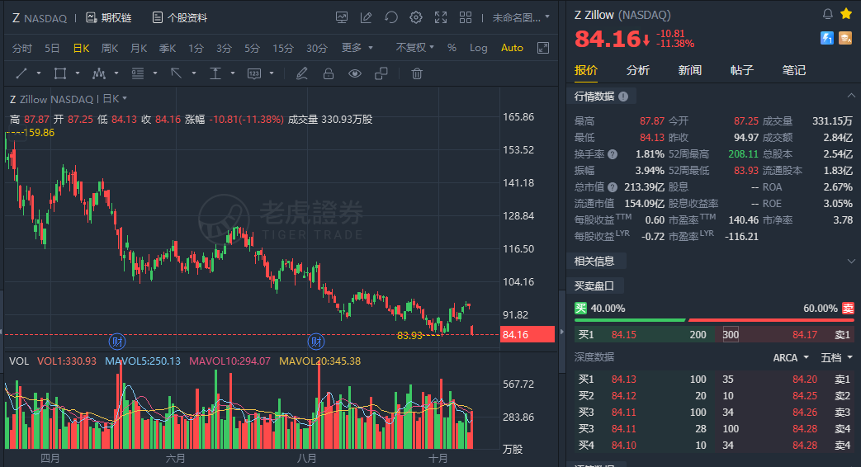
Task: Open the 日K dropdown in chart header
Action: [115, 99]
